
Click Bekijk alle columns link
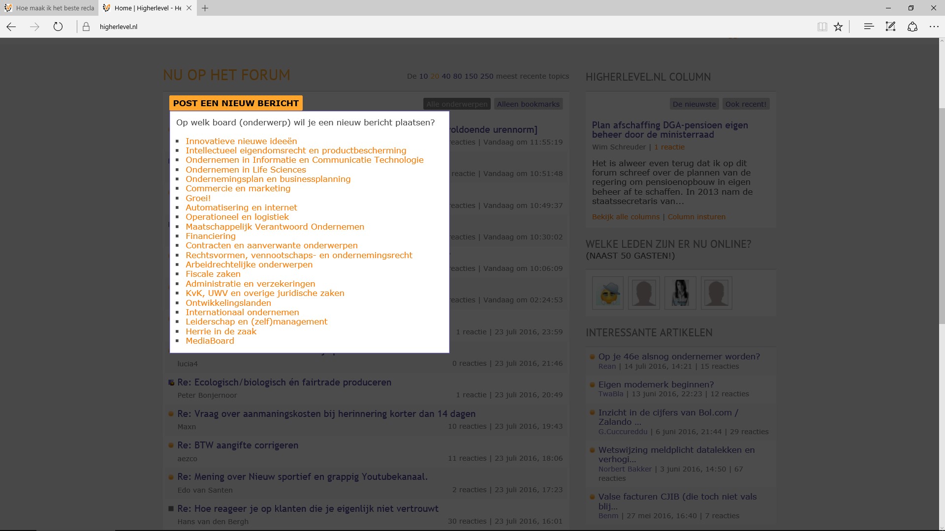[626, 217]
